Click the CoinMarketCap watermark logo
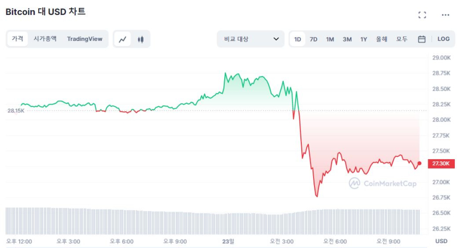Screen dimensions: 457x248 pos(382,183)
